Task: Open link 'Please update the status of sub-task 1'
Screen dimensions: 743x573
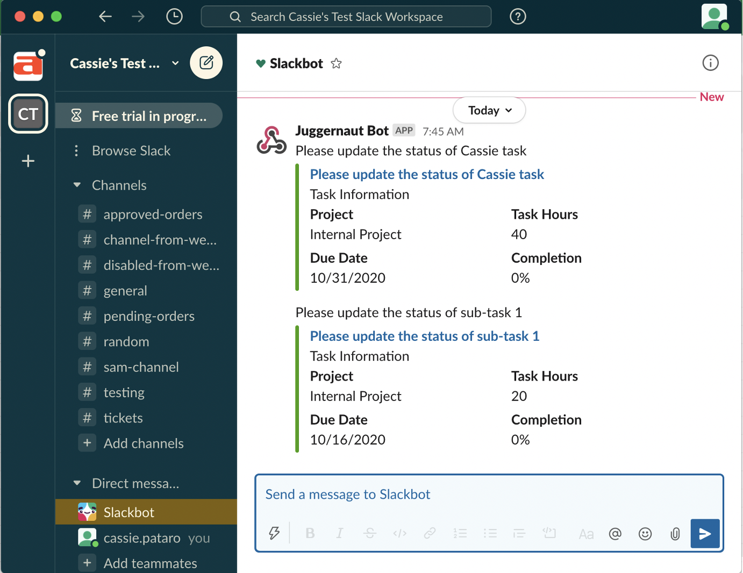Action: (424, 336)
